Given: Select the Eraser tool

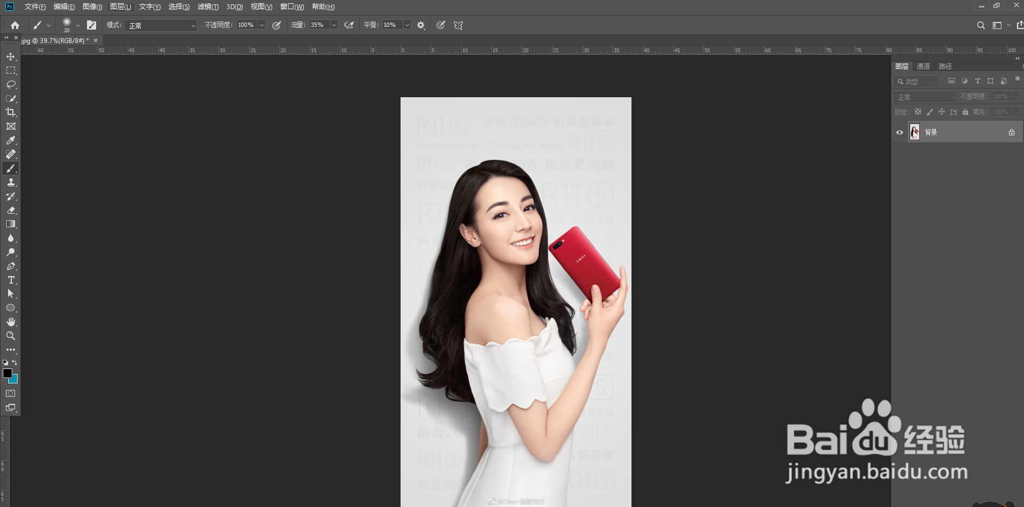Looking at the screenshot, I should (11, 210).
